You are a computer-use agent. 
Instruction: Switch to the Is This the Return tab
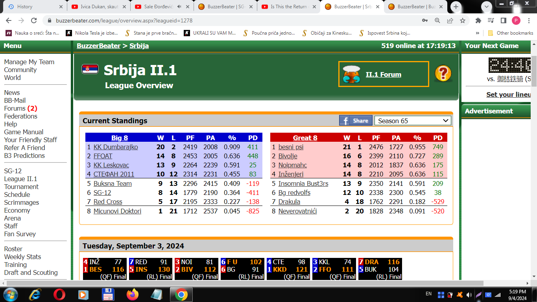click(288, 7)
